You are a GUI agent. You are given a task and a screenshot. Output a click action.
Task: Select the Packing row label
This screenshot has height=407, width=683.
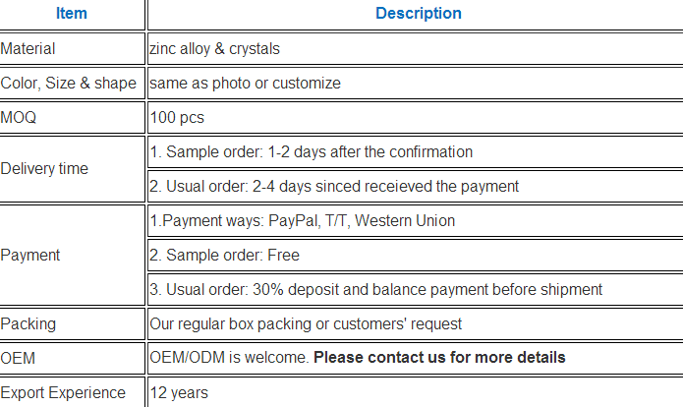click(28, 323)
